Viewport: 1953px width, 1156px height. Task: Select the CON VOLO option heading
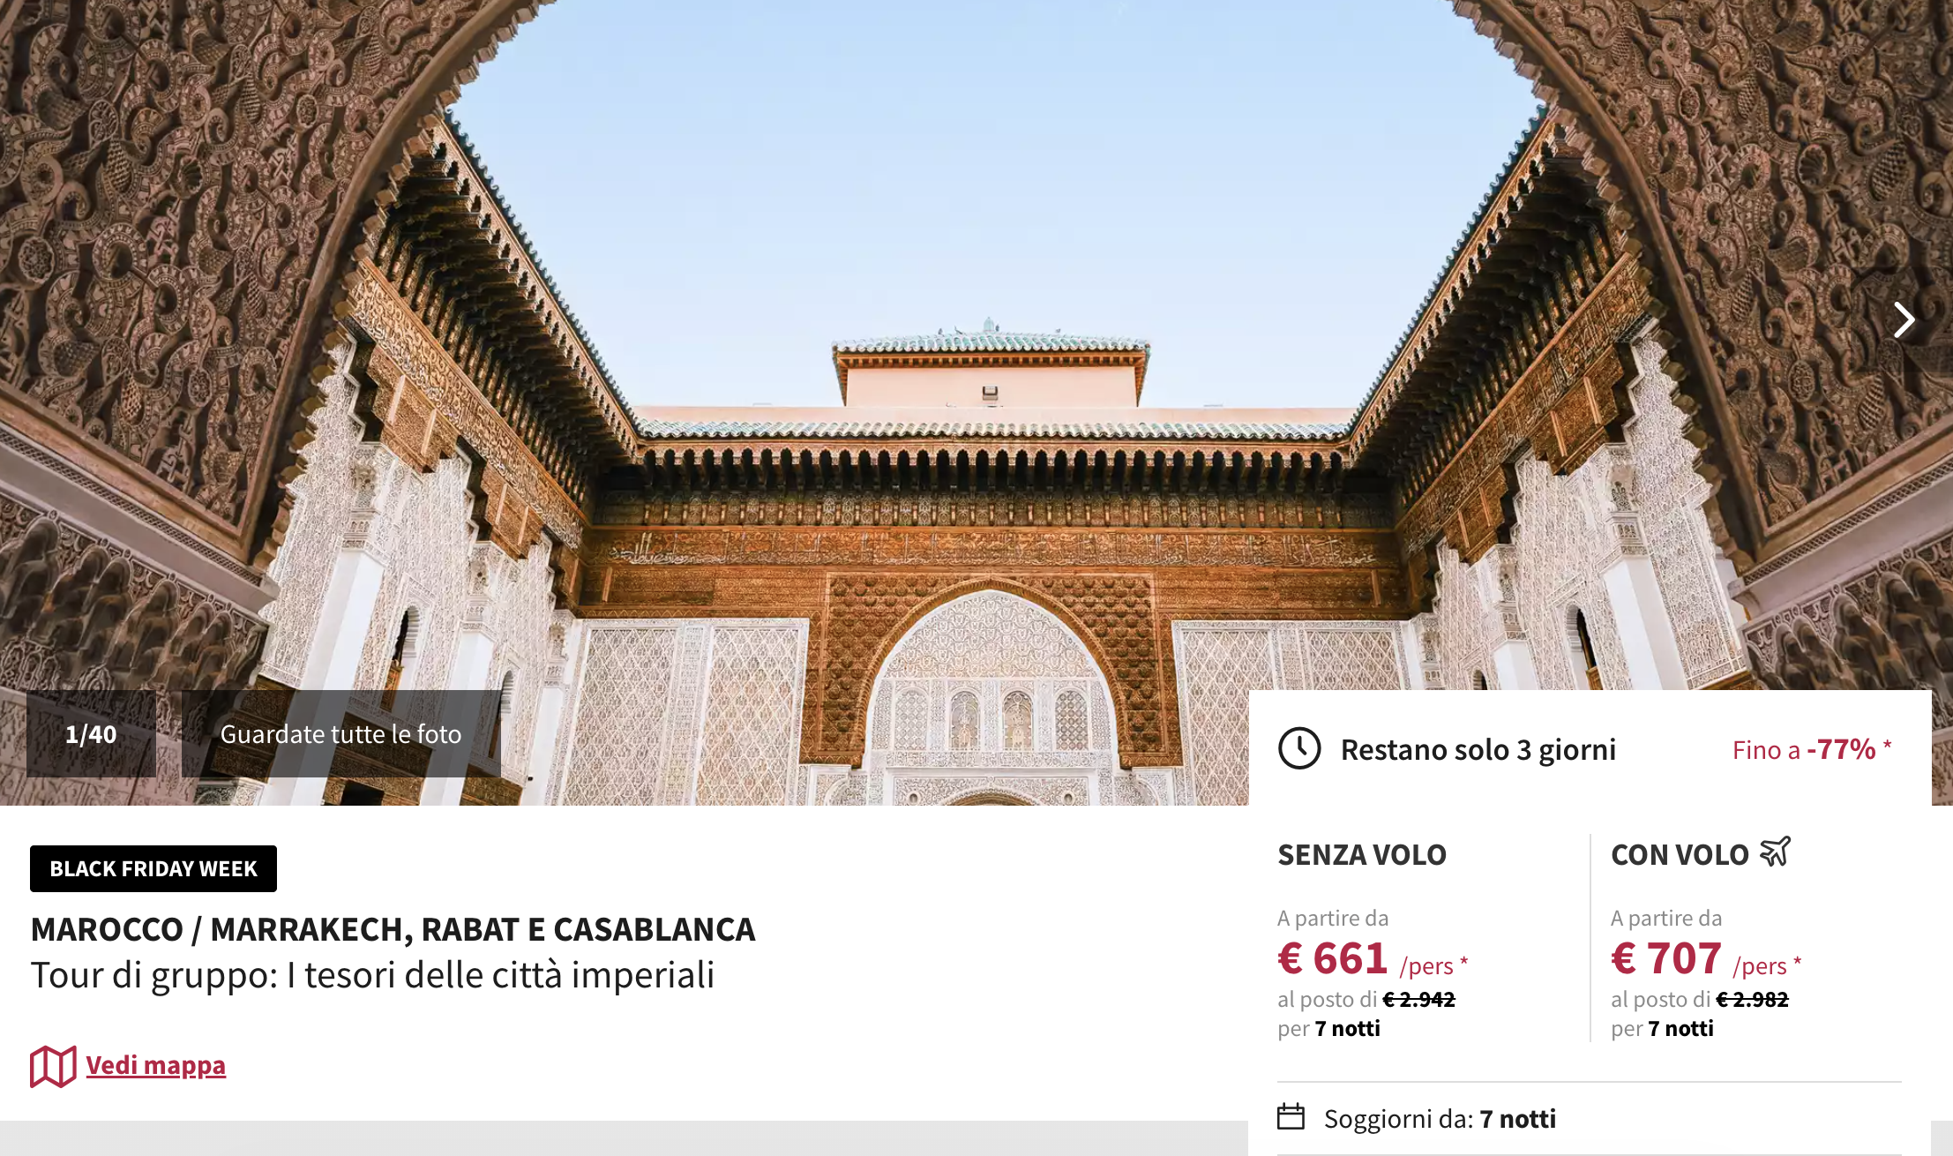click(x=1680, y=854)
